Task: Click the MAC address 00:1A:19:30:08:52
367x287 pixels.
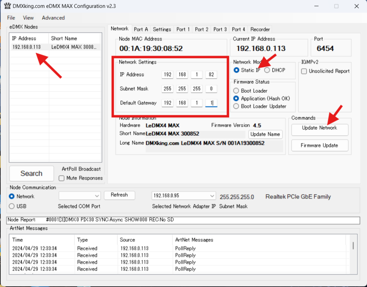Action: (x=151, y=48)
